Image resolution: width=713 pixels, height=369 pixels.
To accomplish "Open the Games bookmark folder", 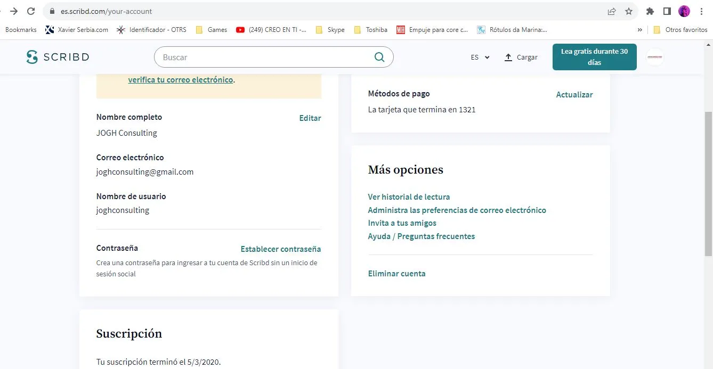I will pyautogui.click(x=212, y=30).
